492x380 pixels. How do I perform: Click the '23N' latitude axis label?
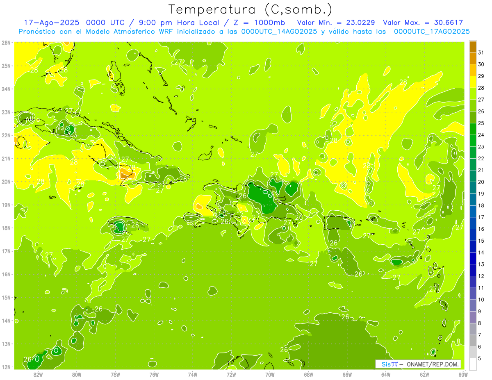tap(6, 112)
